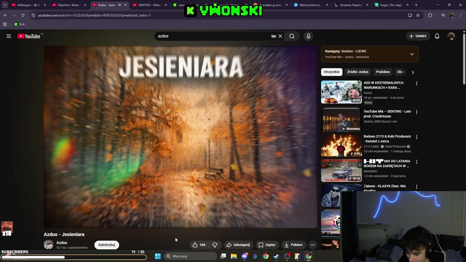Open the Kick bookmark
The image size is (466, 262).
pos(19,24)
